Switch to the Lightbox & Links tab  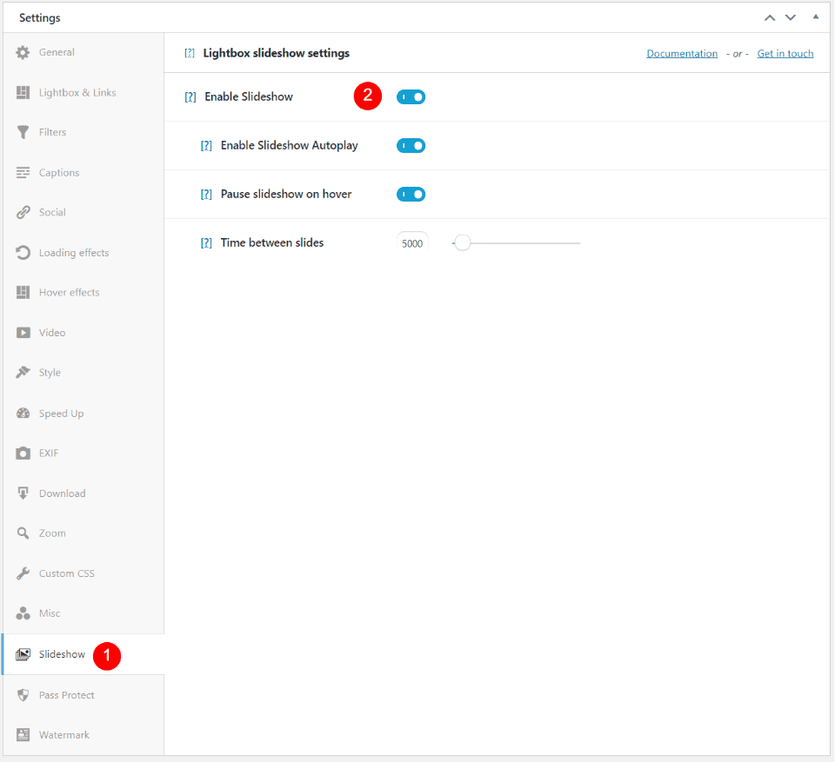click(x=77, y=93)
